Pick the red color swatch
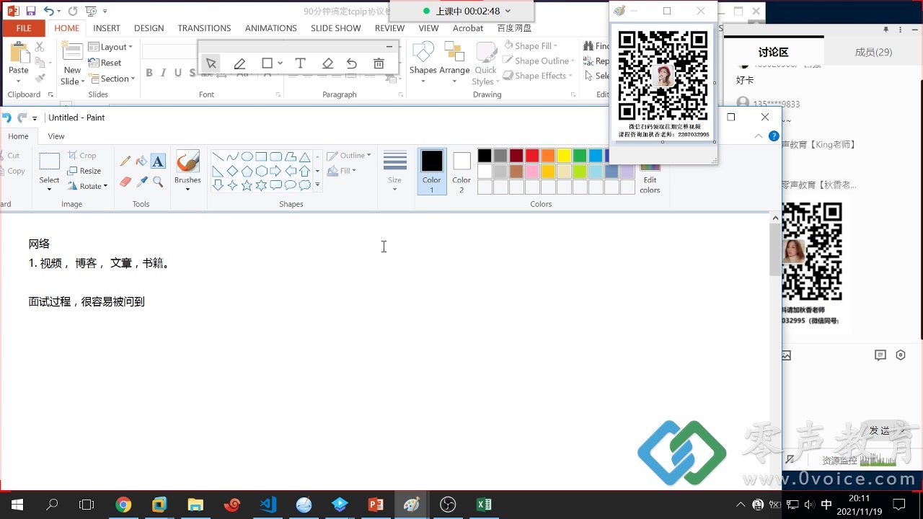This screenshot has height=519, width=923. (x=532, y=156)
